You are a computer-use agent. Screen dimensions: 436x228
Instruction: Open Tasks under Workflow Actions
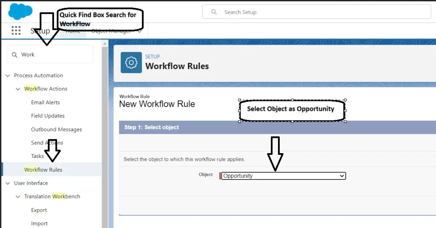pyautogui.click(x=37, y=156)
